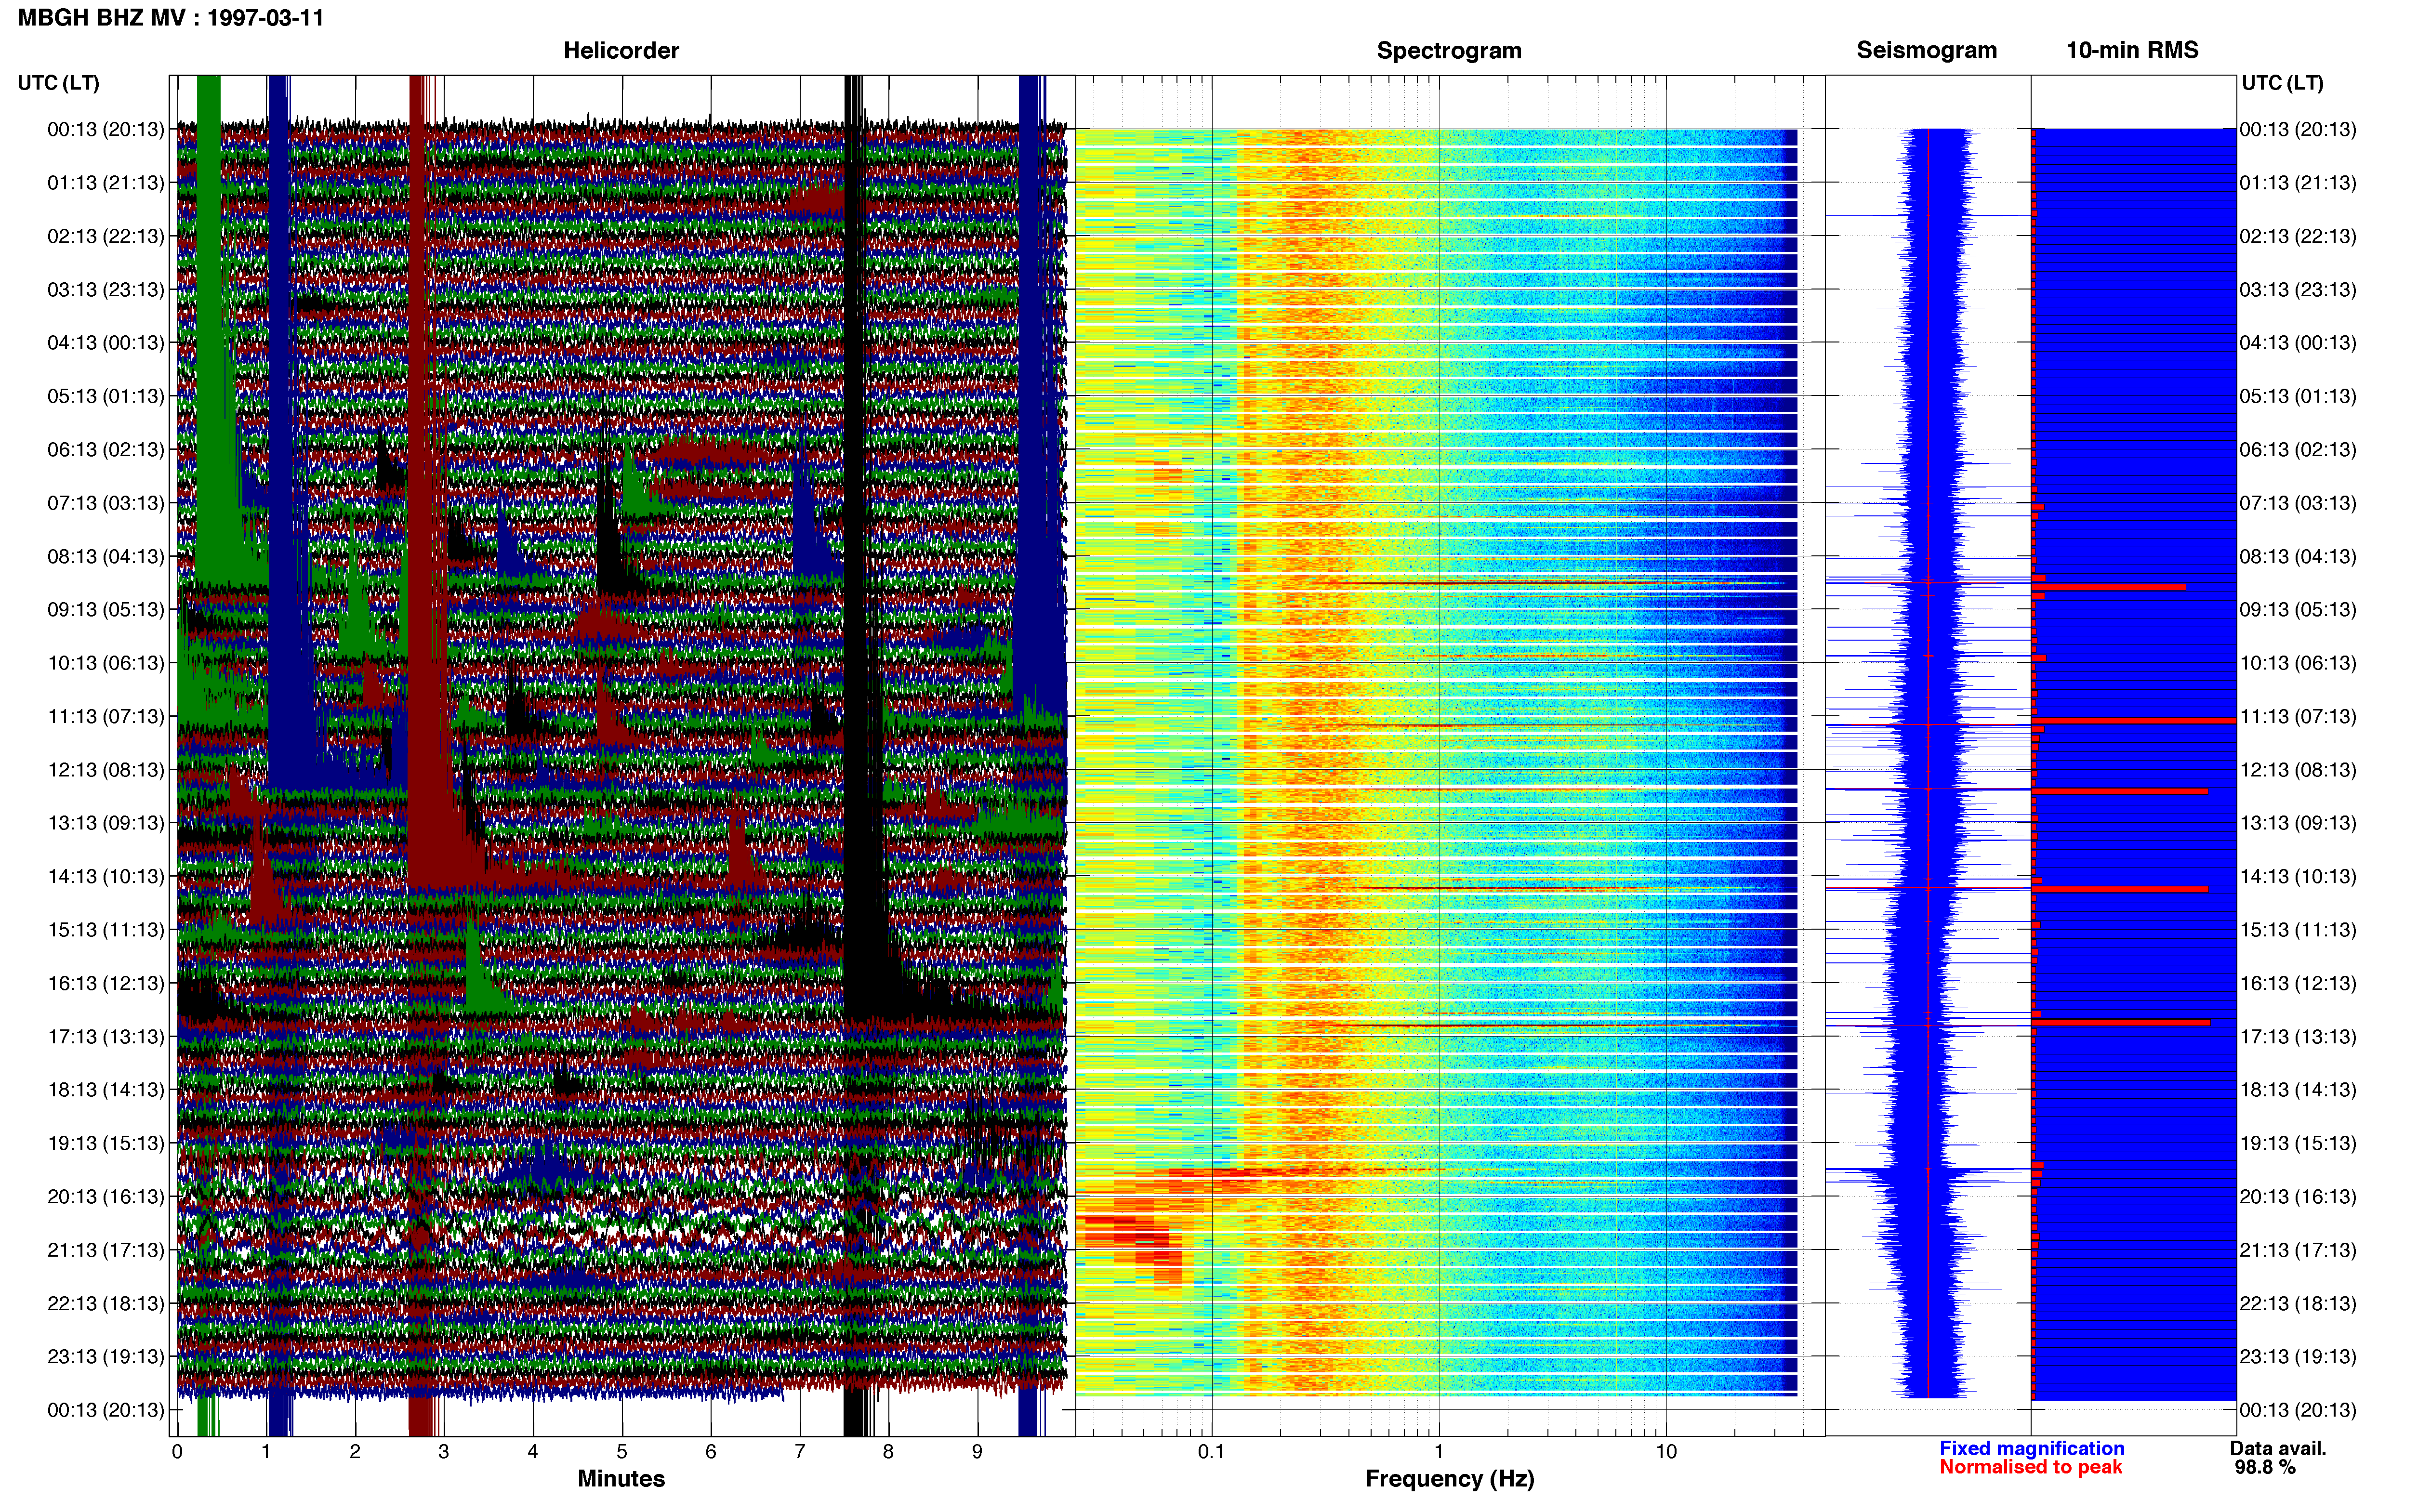Select the Spectrogram panel heading

pyautogui.click(x=1449, y=50)
